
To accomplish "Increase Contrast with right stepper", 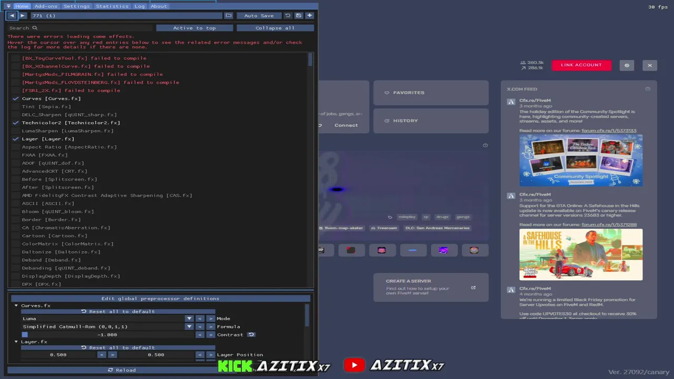I will click(211, 335).
